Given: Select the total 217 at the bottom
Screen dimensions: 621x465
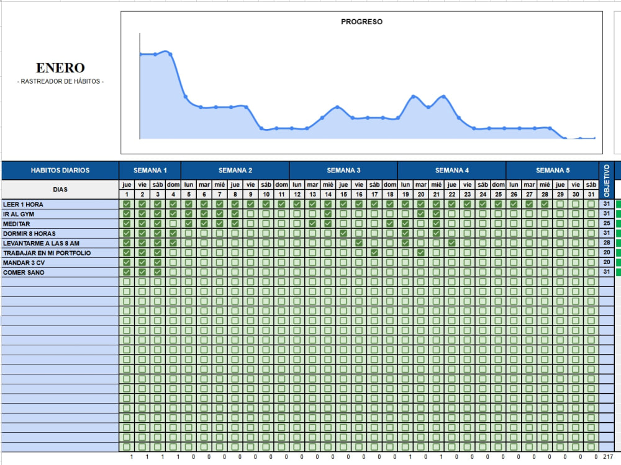Looking at the screenshot, I should [x=608, y=457].
